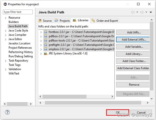This screenshot has height=120, width=156.
Task: Expand the Validation node
Action: pyautogui.click(x=6, y=69)
